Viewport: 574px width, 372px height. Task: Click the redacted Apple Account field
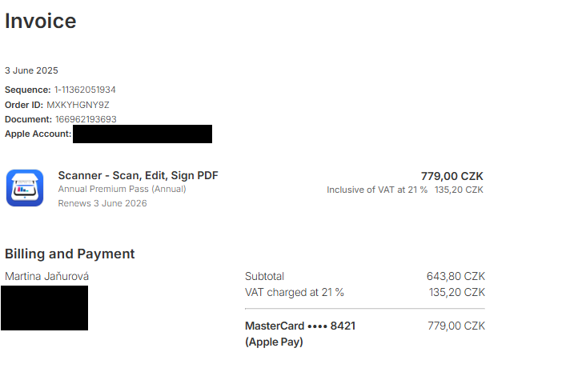pyautogui.click(x=142, y=134)
